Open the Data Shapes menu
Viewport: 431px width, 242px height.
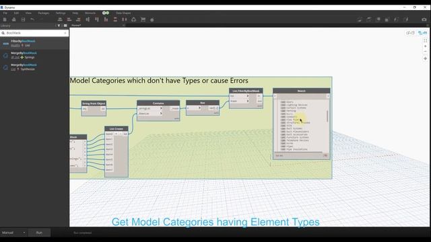[123, 13]
